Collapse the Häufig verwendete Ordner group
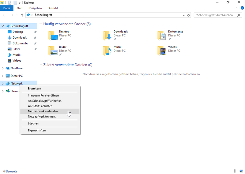Screen dimensions: 245x174 click(41, 24)
